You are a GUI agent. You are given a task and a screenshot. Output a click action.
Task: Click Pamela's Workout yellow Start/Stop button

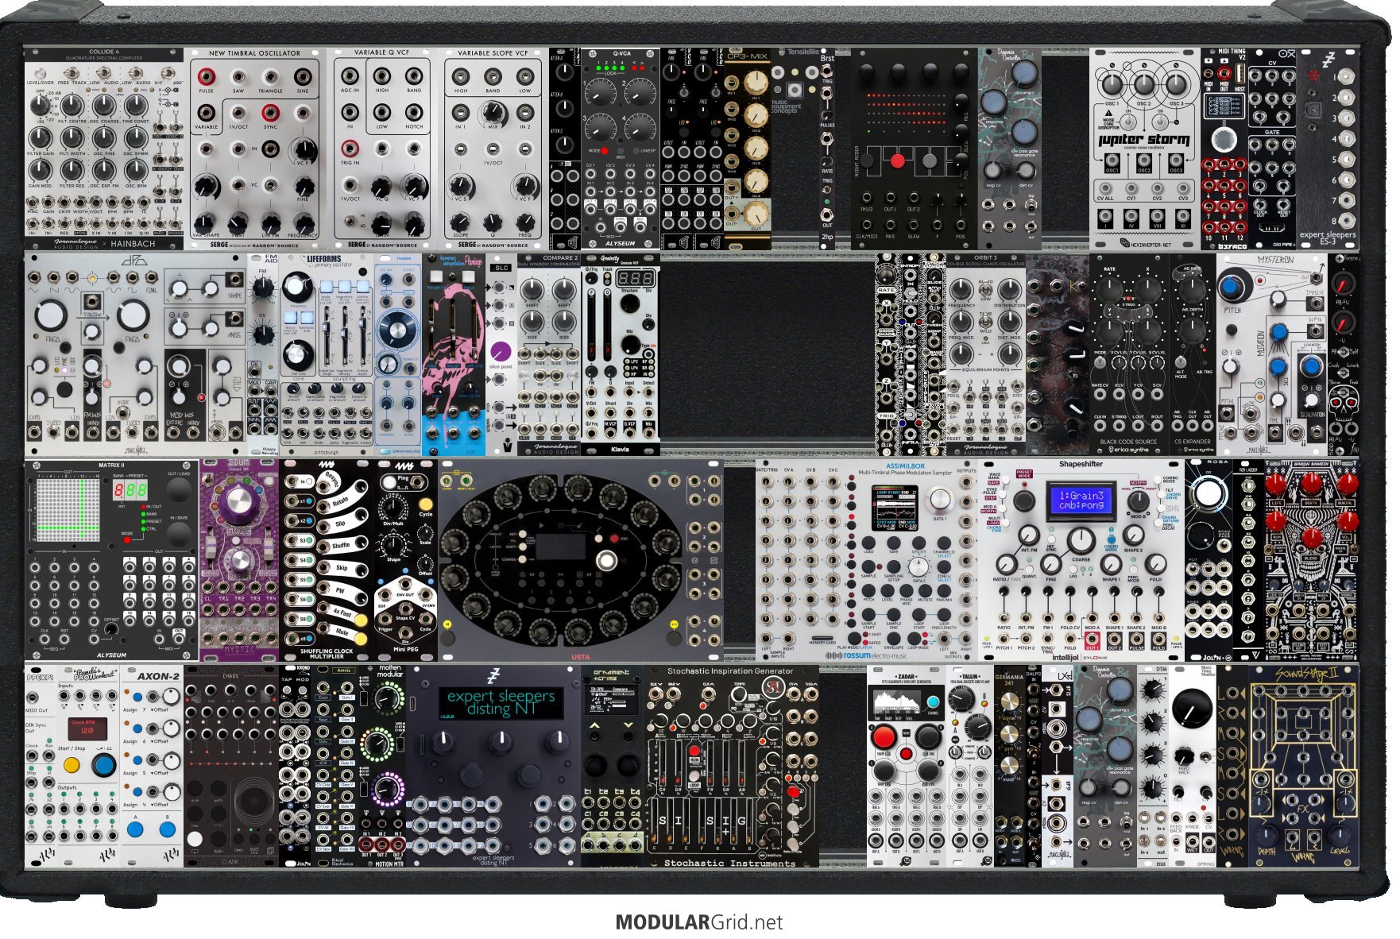tap(72, 765)
